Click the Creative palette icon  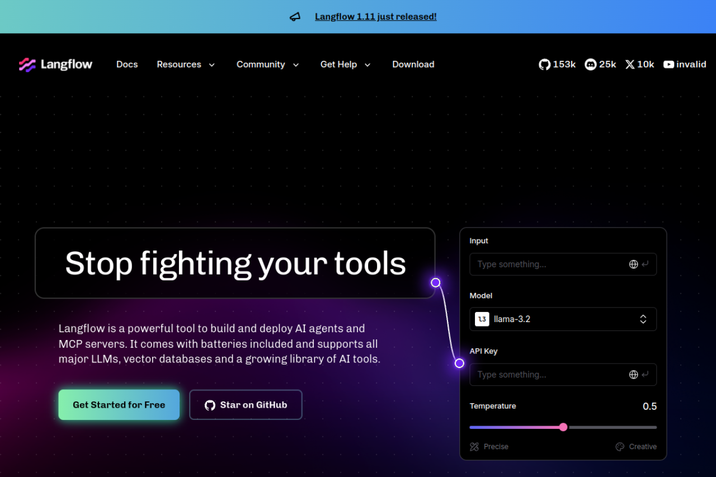(620, 447)
